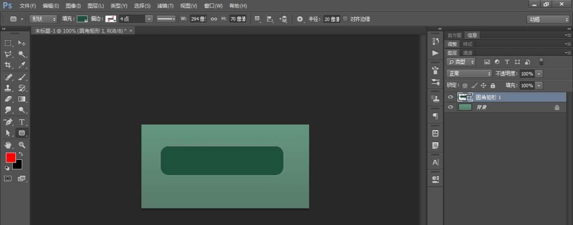Switch to the 样式 tab

click(468, 44)
